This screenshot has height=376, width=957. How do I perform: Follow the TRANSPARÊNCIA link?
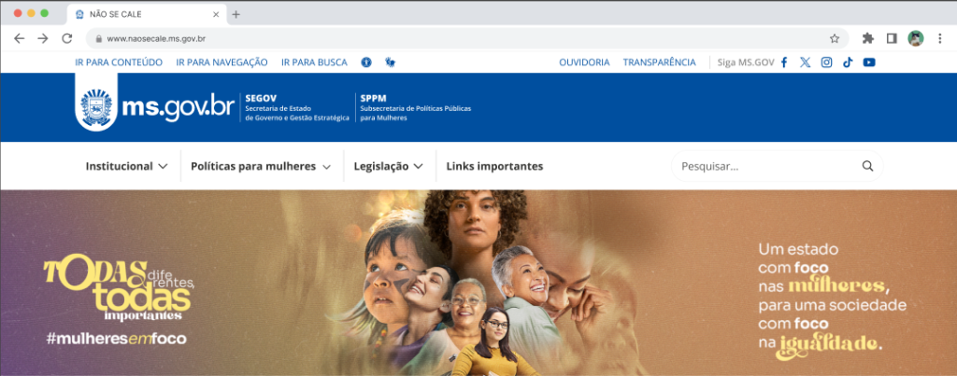coord(659,63)
